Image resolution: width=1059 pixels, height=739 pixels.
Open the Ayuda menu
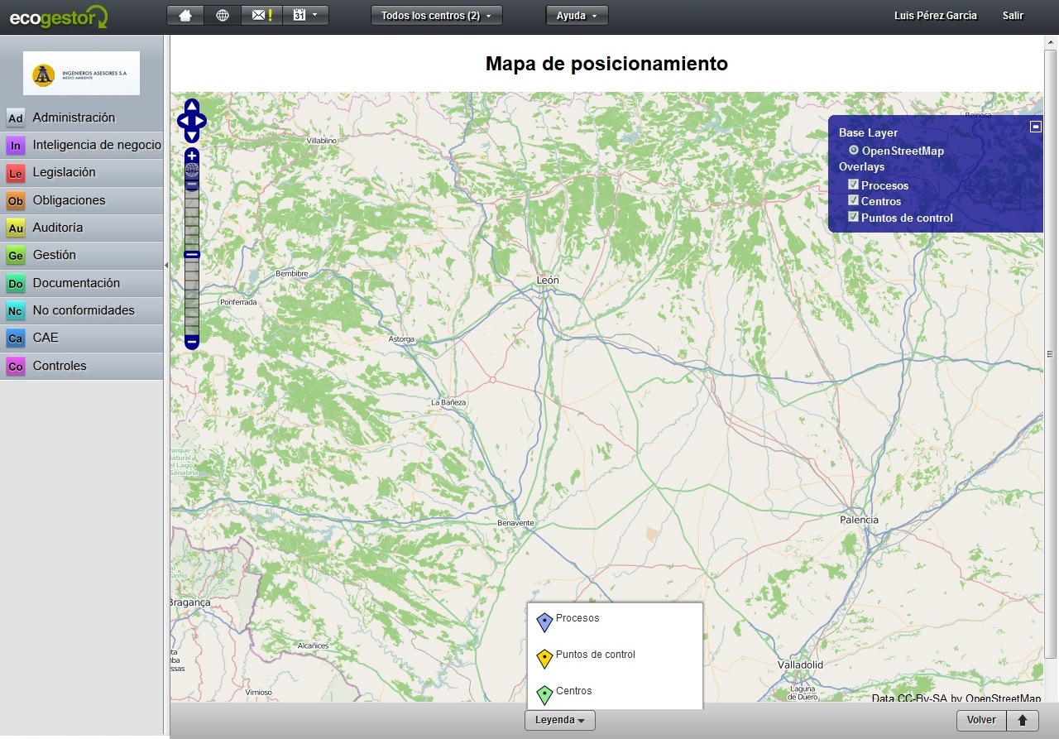(577, 14)
